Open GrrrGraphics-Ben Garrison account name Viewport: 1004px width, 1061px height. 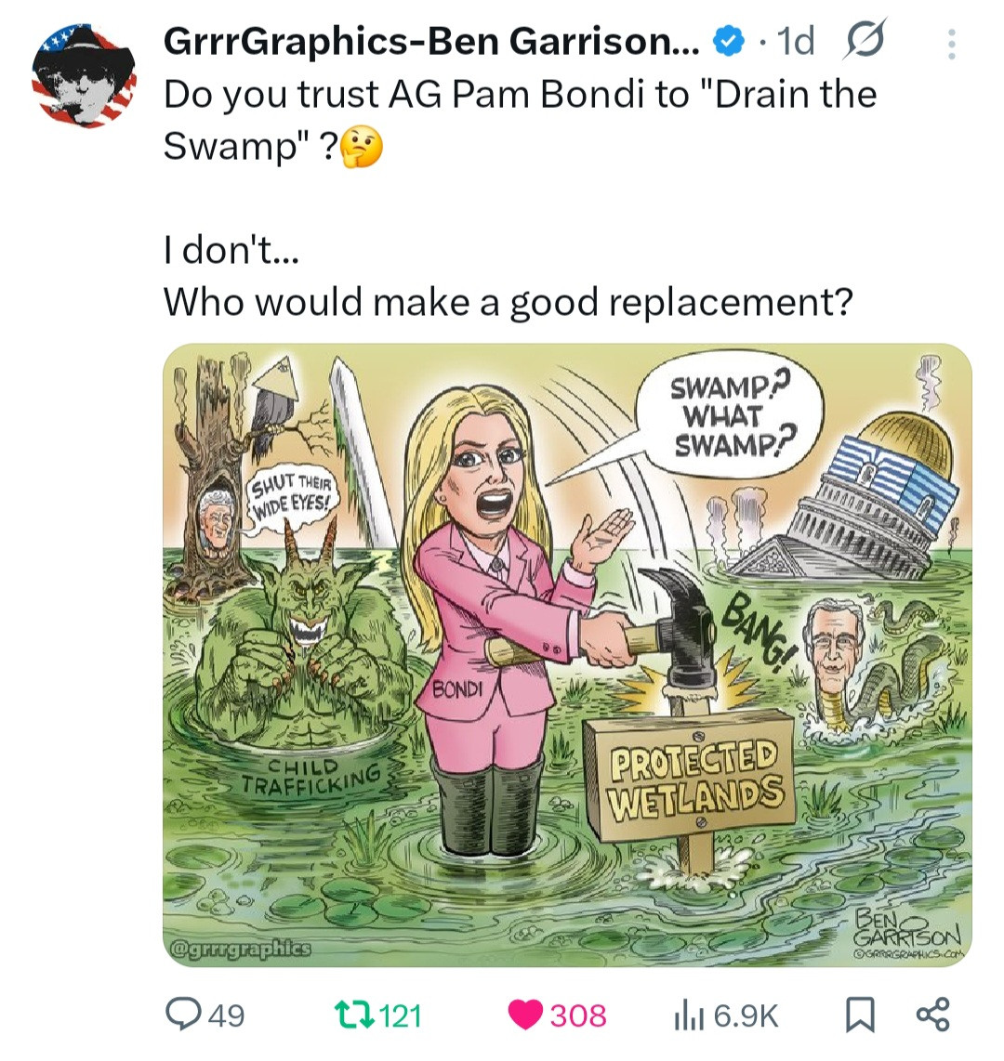[x=432, y=42]
